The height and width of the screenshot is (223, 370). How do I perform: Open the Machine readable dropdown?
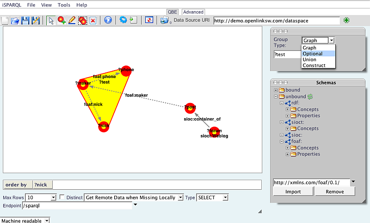point(47,221)
